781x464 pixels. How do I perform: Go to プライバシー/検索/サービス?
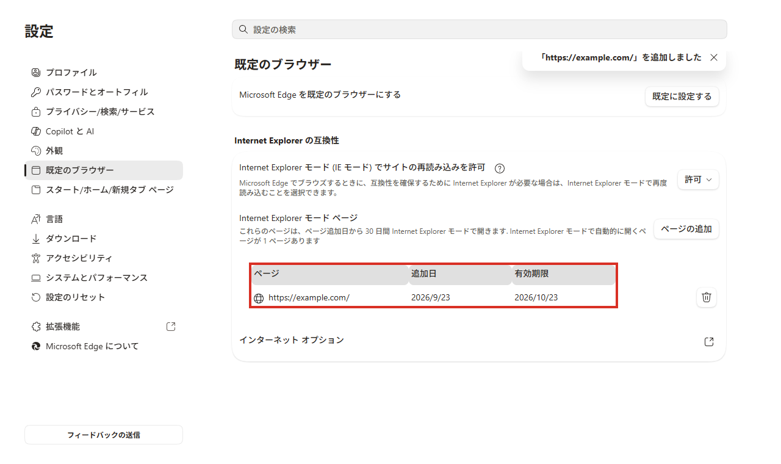(104, 112)
